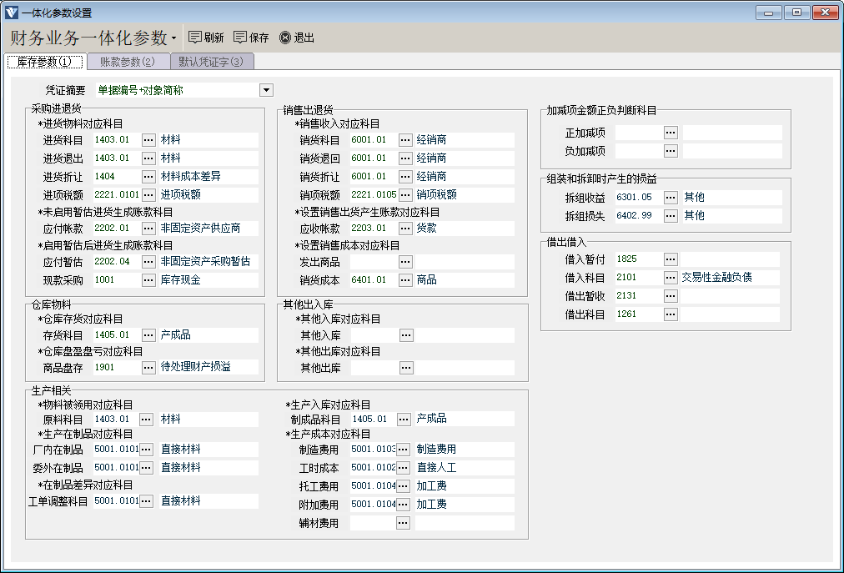Open account picker for 现款采购
Viewport: 844px width, 573px height.
(148, 281)
